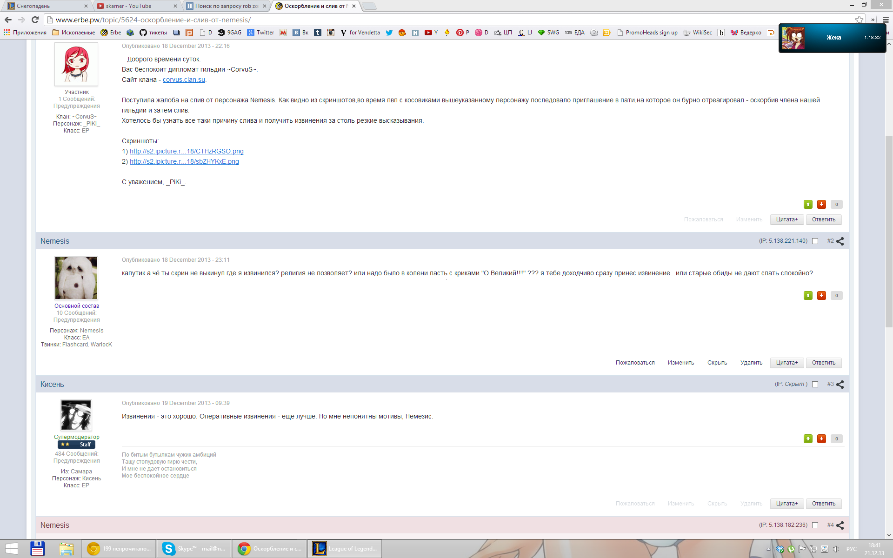Viewport: 893px width, 558px height.
Task: Open first screenshot link CTHzRGSO.png
Action: point(187,151)
